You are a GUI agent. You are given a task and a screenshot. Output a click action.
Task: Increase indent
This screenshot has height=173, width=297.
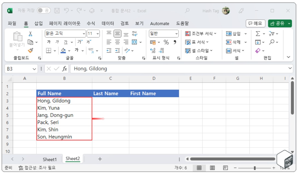[x=117, y=50]
